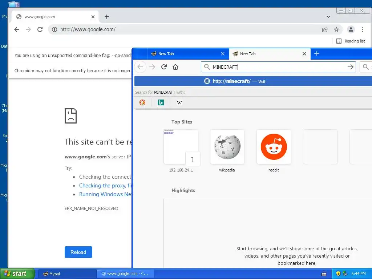
Task: Click the magnifier icon in Mypal's search box
Action: coord(365,67)
